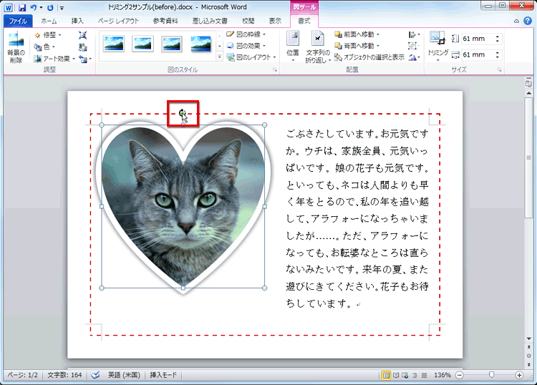Click the 文字数: 164 word count
The height and width of the screenshot is (385, 537).
click(x=64, y=375)
